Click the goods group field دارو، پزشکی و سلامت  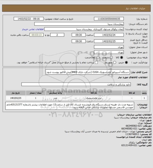click(76, 84)
